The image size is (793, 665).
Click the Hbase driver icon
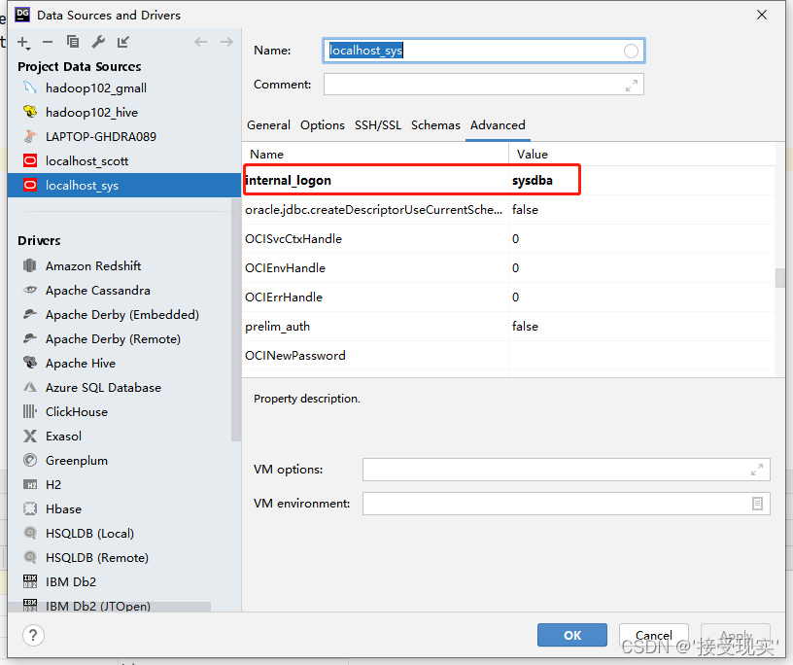(x=30, y=508)
